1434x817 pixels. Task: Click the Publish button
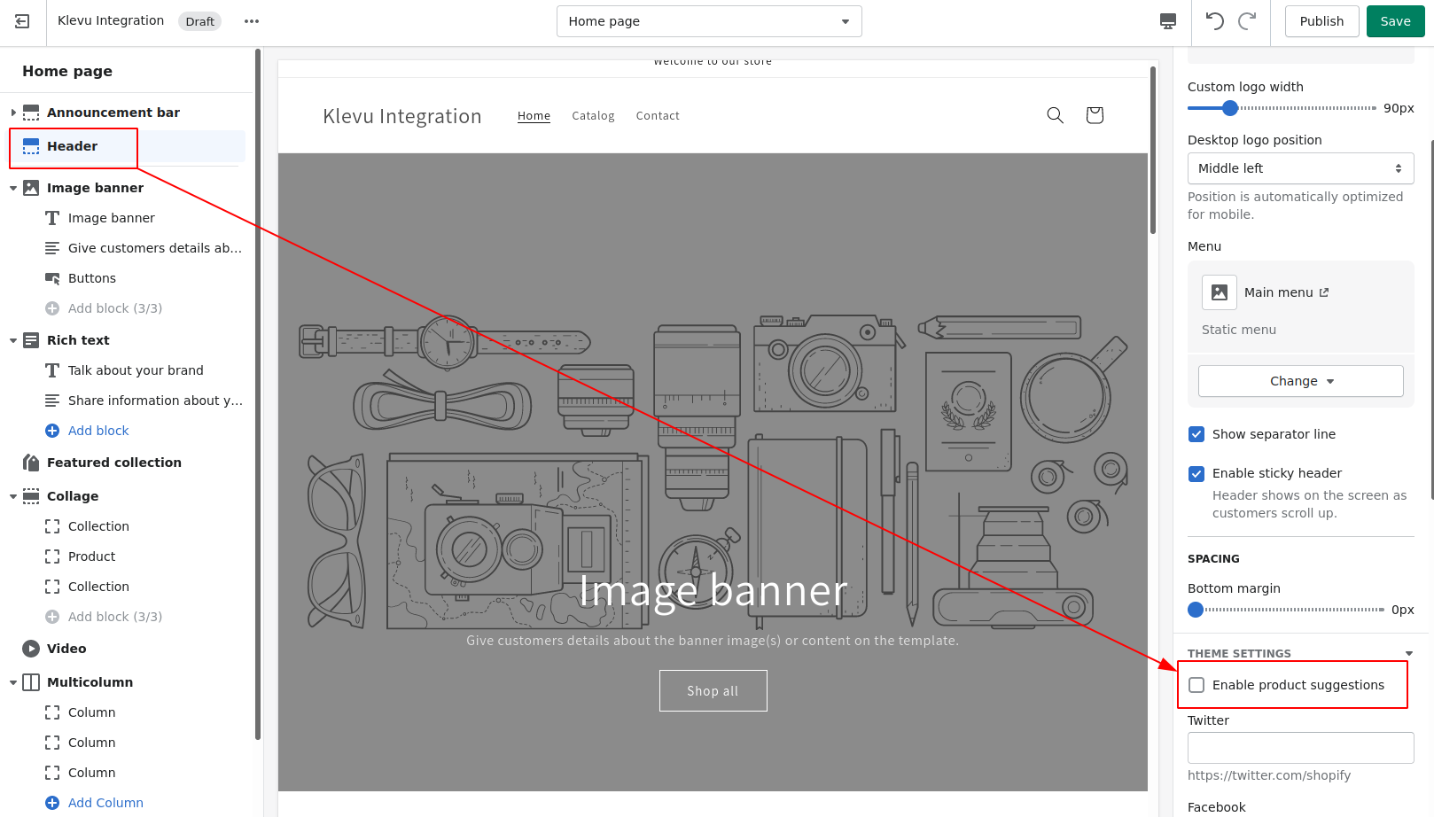tap(1321, 21)
